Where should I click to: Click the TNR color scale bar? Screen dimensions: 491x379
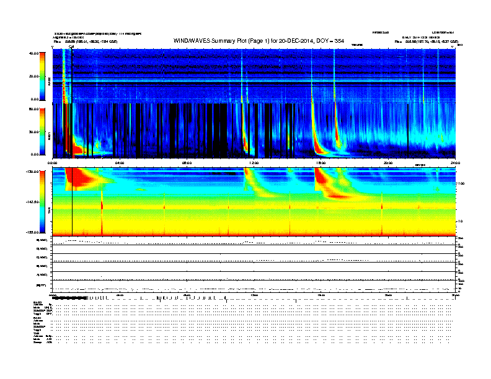[x=42, y=202]
